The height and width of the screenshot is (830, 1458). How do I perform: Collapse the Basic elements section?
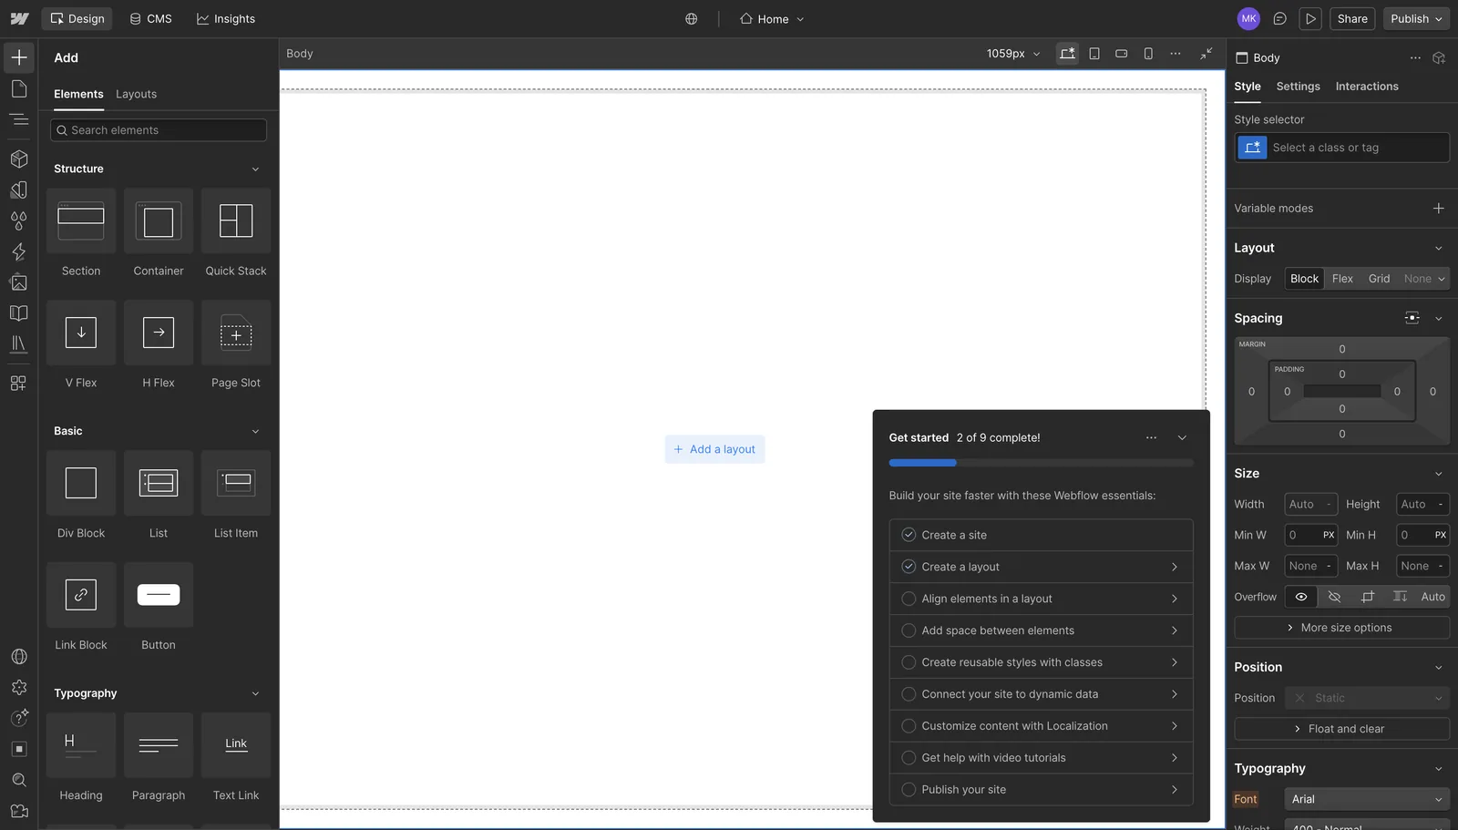255,432
